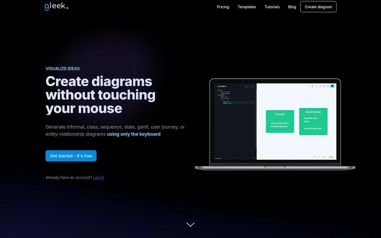Select the green Handler class box
This screenshot has width=381, height=238.
coord(280,121)
